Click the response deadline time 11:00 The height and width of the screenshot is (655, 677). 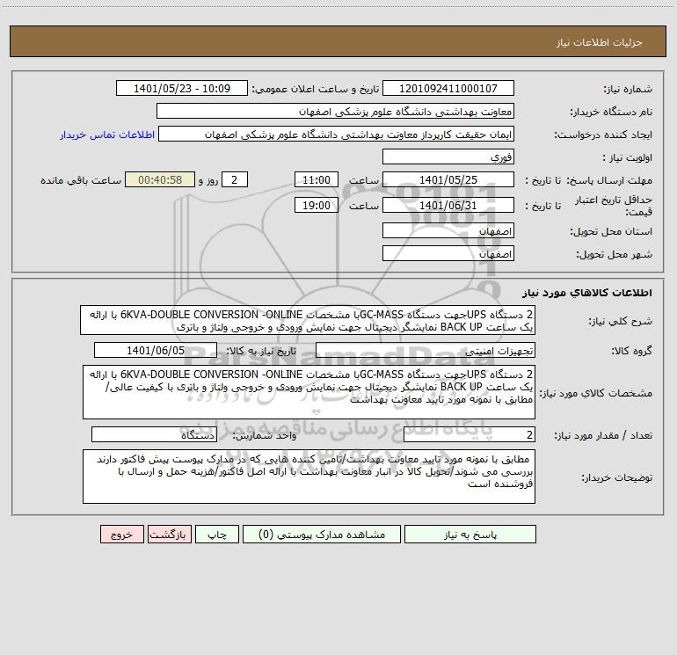[316, 179]
